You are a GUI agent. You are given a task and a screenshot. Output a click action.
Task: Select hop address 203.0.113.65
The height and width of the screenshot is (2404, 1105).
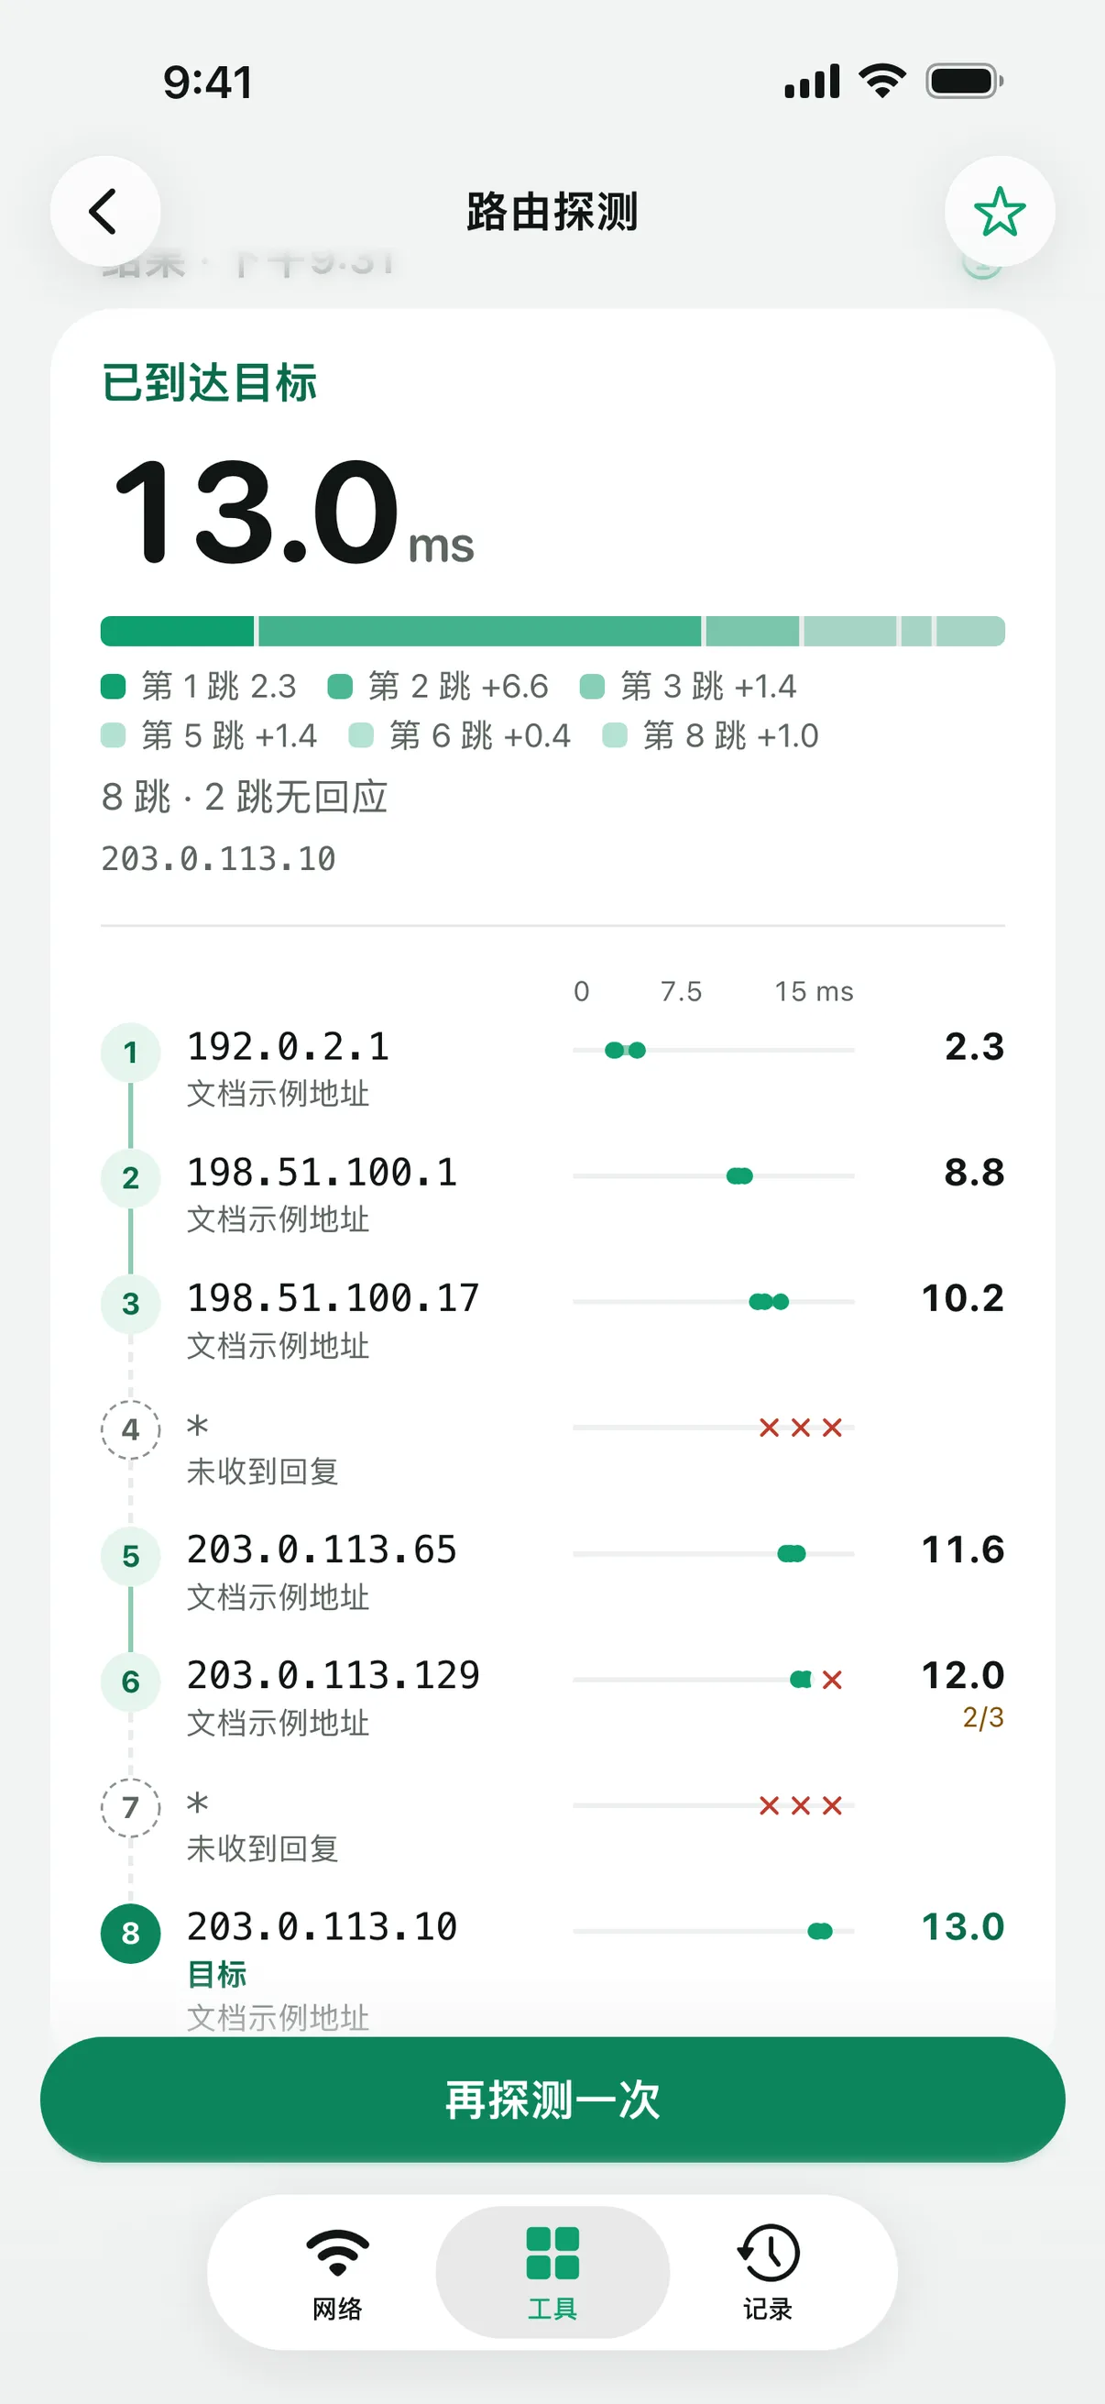[323, 1550]
